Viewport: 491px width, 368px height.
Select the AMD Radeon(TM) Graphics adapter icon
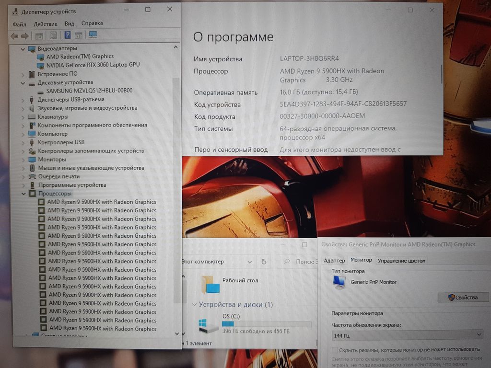pyautogui.click(x=40, y=57)
